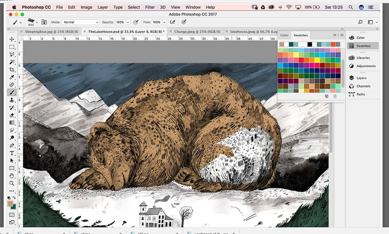The height and width of the screenshot is (234, 389).
Task: Select the Clone Stamp tool
Action: point(12,100)
